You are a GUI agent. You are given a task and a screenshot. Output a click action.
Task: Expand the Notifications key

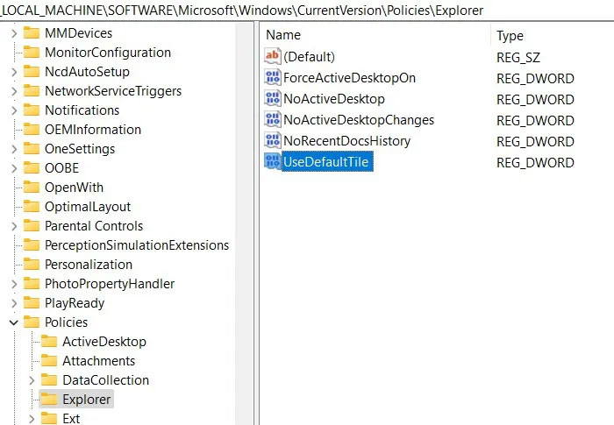point(14,110)
